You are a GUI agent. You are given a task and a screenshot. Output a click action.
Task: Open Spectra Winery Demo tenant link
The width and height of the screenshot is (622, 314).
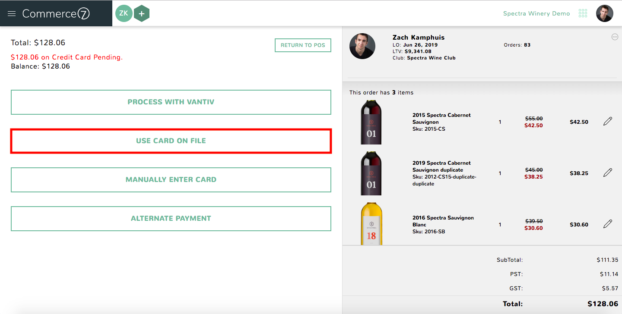click(536, 13)
